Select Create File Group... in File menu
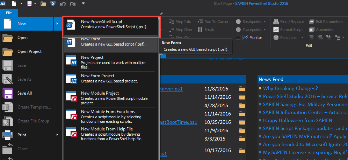This screenshot has width=348, height=160. pyautogui.click(x=31, y=121)
